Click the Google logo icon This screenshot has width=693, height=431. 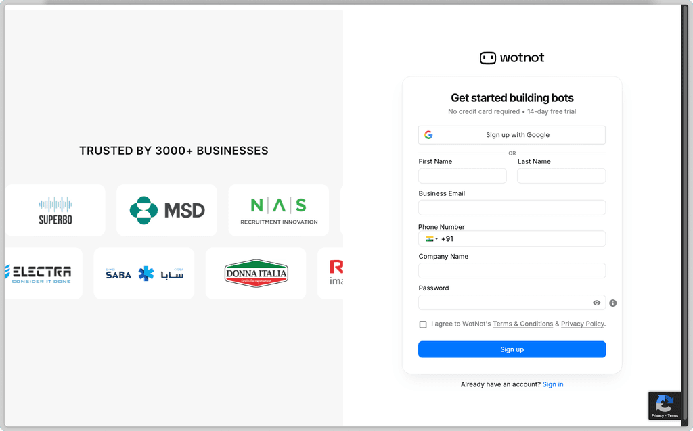[428, 134]
